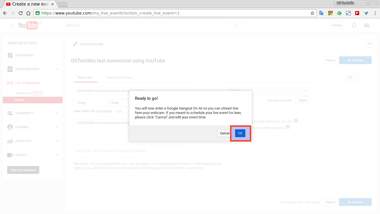Click the 'Only you can view' text
The height and width of the screenshot is (214, 380).
pos(279,100)
